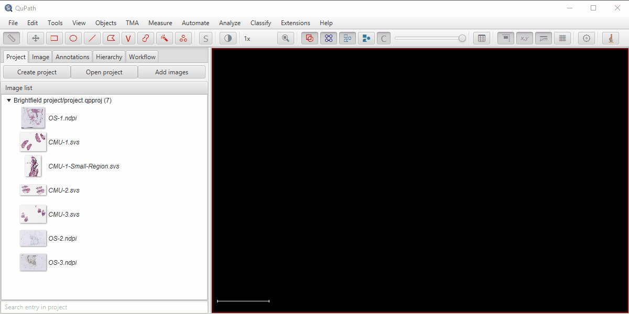Open the Analyze menu
Screen dimensions: 629x314
pos(230,23)
